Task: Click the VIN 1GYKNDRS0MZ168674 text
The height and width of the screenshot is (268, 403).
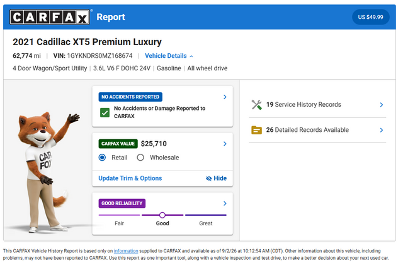Action: tap(93, 56)
